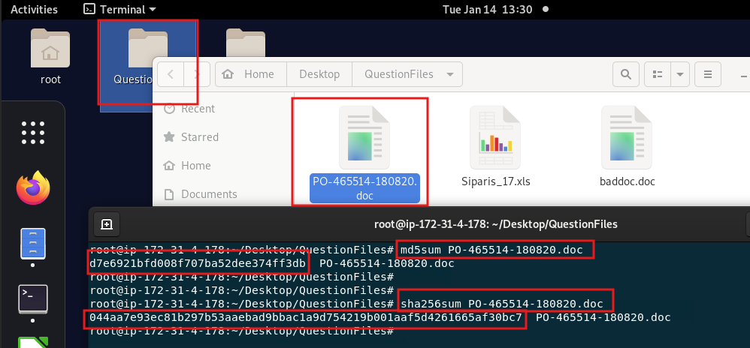
Task: Click the search icon in file manager
Action: coord(624,74)
